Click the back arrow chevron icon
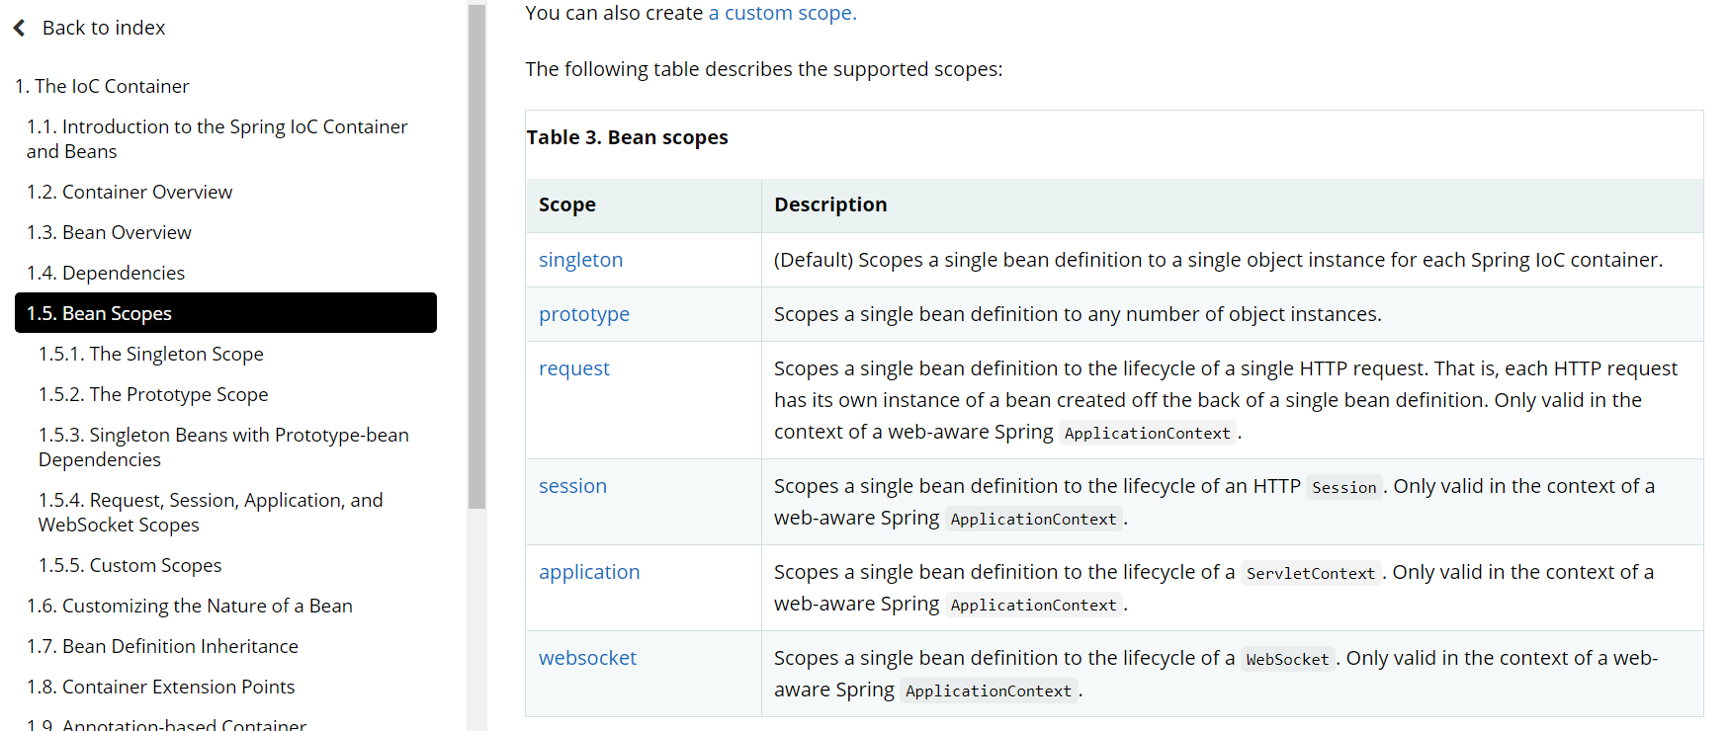This screenshot has width=1729, height=731. (x=20, y=28)
